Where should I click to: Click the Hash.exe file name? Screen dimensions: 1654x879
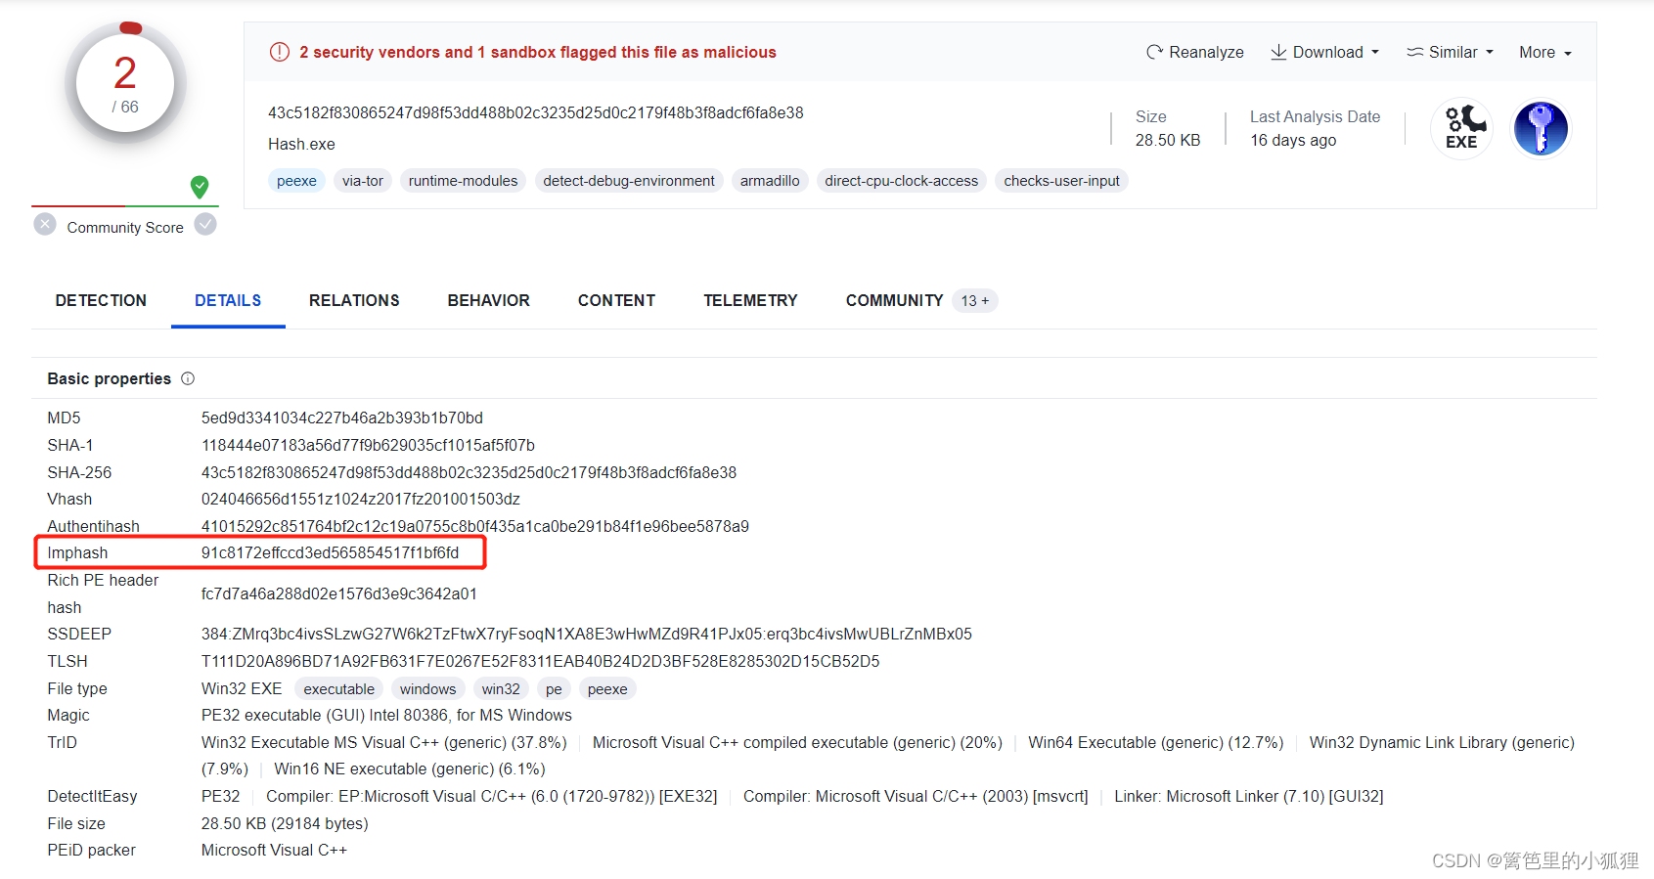click(301, 145)
